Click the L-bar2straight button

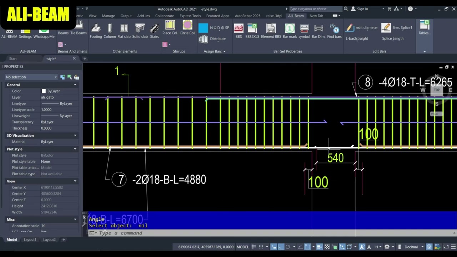[357, 39]
